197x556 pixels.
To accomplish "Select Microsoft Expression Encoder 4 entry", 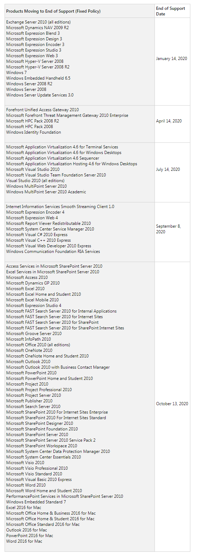I will [x=35, y=212].
